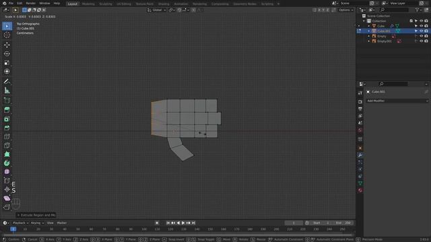Screen dimensions: 431x242
Task: Select the Smooth vertices tool
Action: point(7,172)
